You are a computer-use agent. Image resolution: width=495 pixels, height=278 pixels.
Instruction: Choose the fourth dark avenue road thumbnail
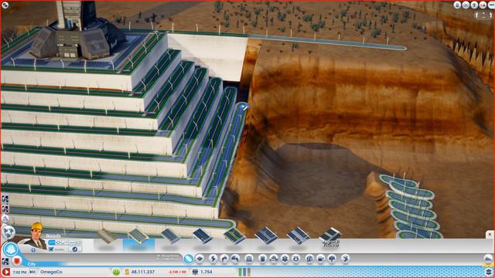pyautogui.click(x=203, y=236)
